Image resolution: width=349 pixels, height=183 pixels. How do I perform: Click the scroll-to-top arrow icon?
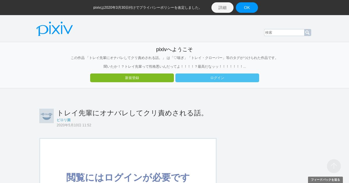334,166
